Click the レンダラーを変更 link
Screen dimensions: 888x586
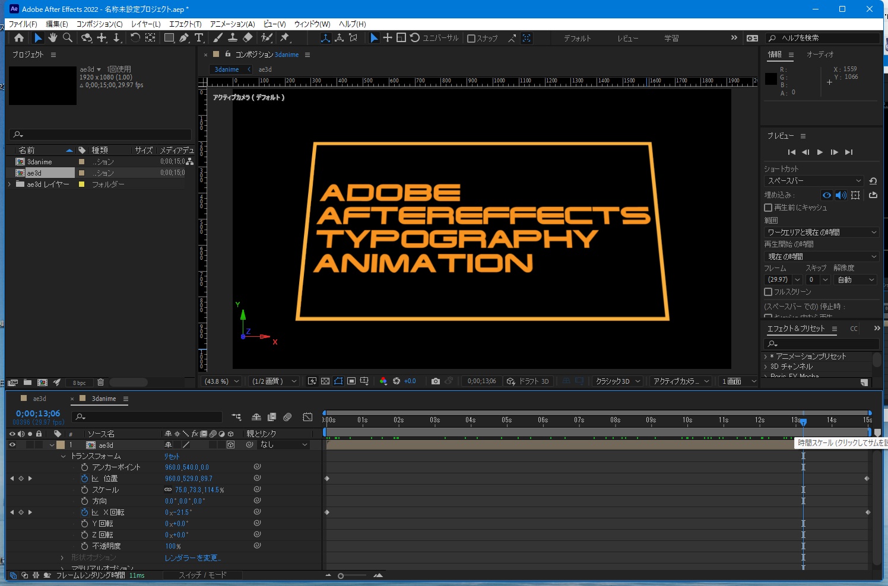(193, 558)
